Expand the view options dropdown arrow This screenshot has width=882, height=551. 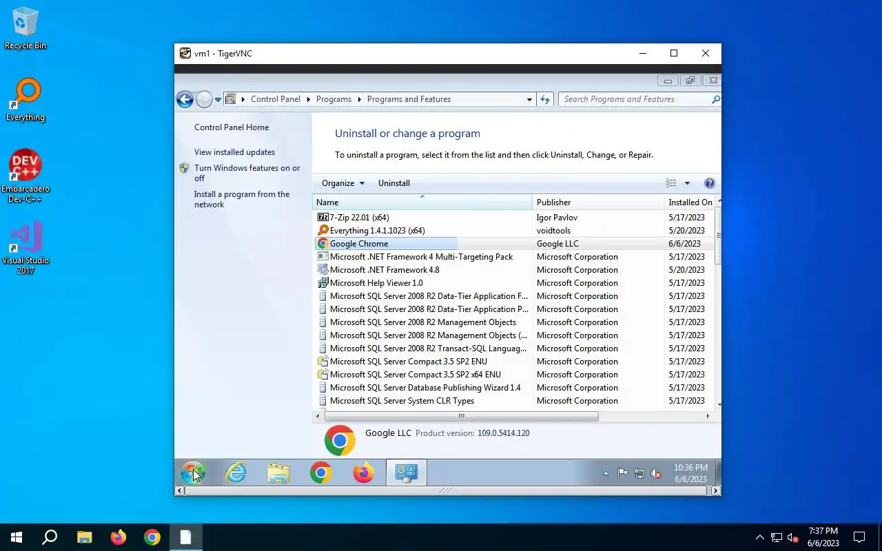tap(687, 183)
